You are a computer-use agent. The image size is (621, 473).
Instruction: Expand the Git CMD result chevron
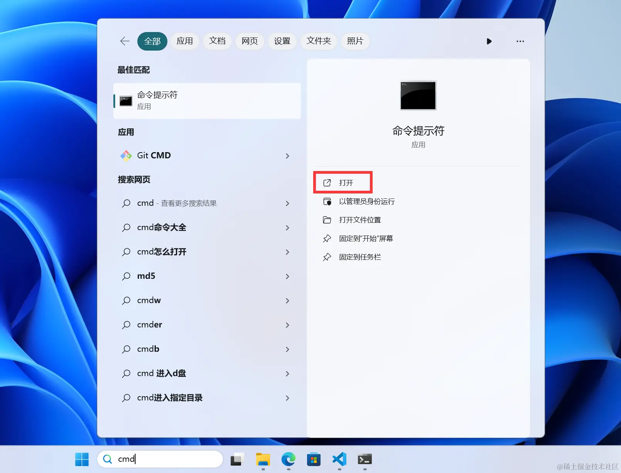[287, 156]
